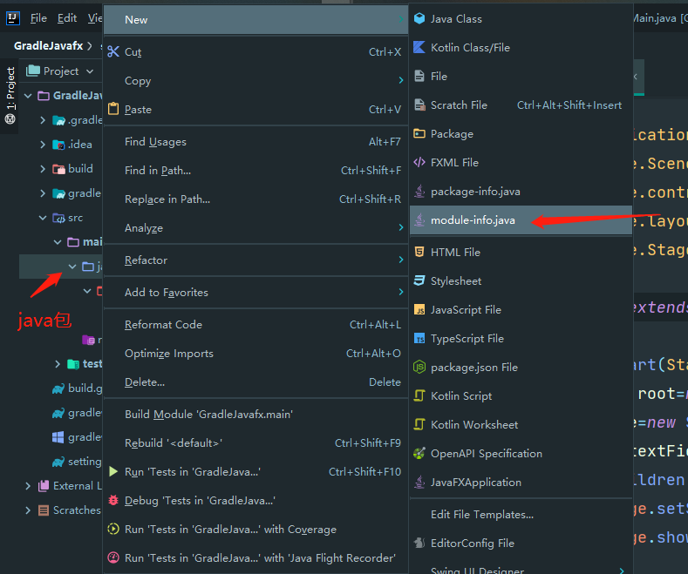Image resolution: width=688 pixels, height=574 pixels.
Task: Expand the Scratches node
Action: click(28, 510)
